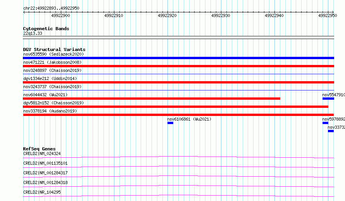This screenshot has height=201, width=345.
Task: Open transcript CRELD2|NR_104295
Action: pos(42,192)
